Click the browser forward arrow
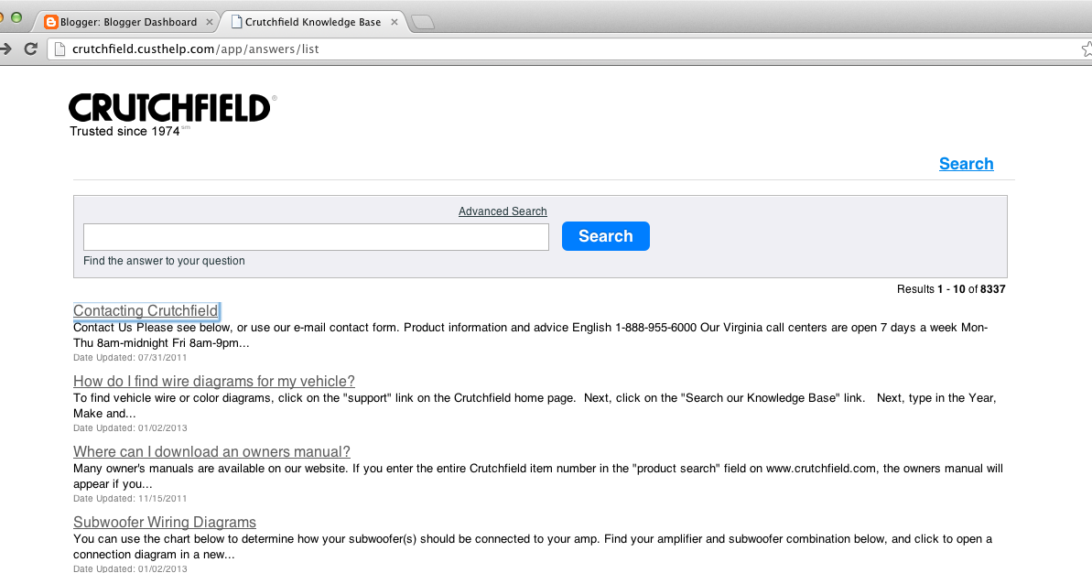The width and height of the screenshot is (1092, 573). [5, 49]
